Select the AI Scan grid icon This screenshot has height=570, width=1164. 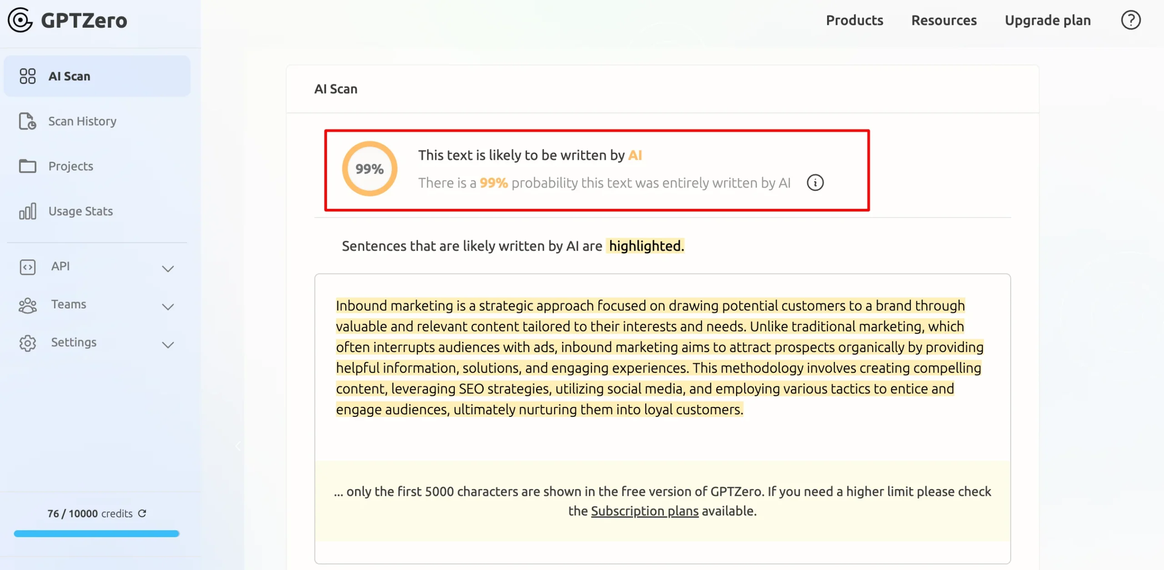tap(28, 76)
